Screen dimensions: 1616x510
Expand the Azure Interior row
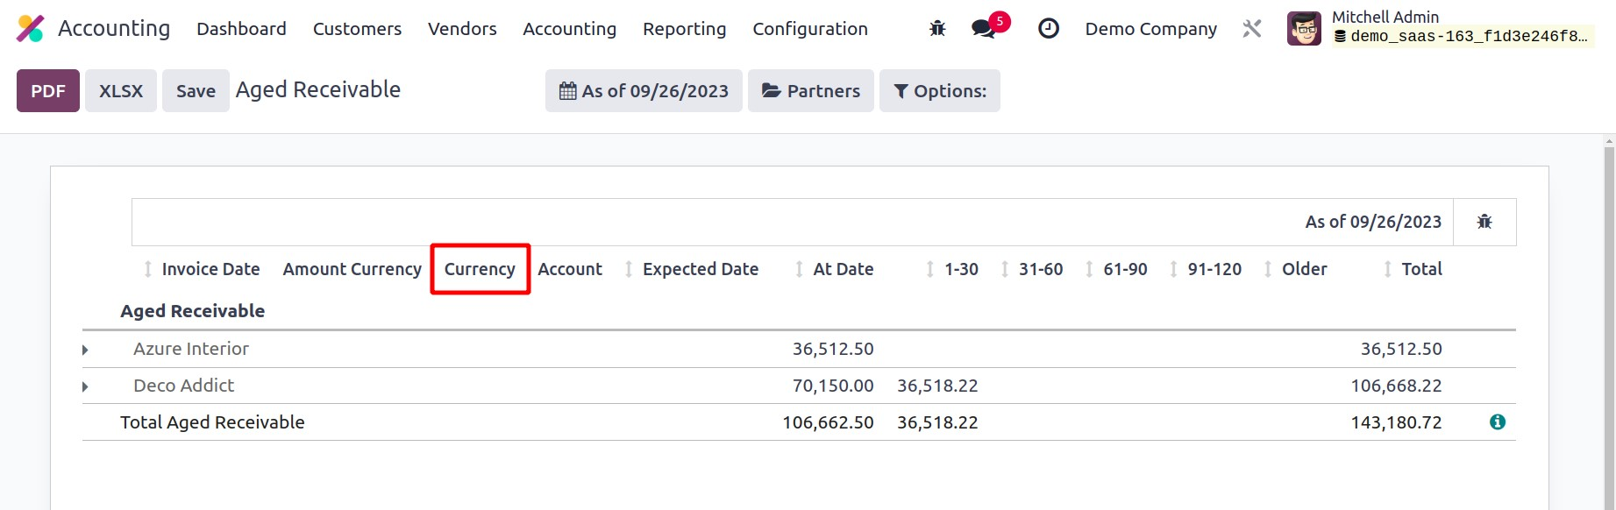click(x=85, y=350)
